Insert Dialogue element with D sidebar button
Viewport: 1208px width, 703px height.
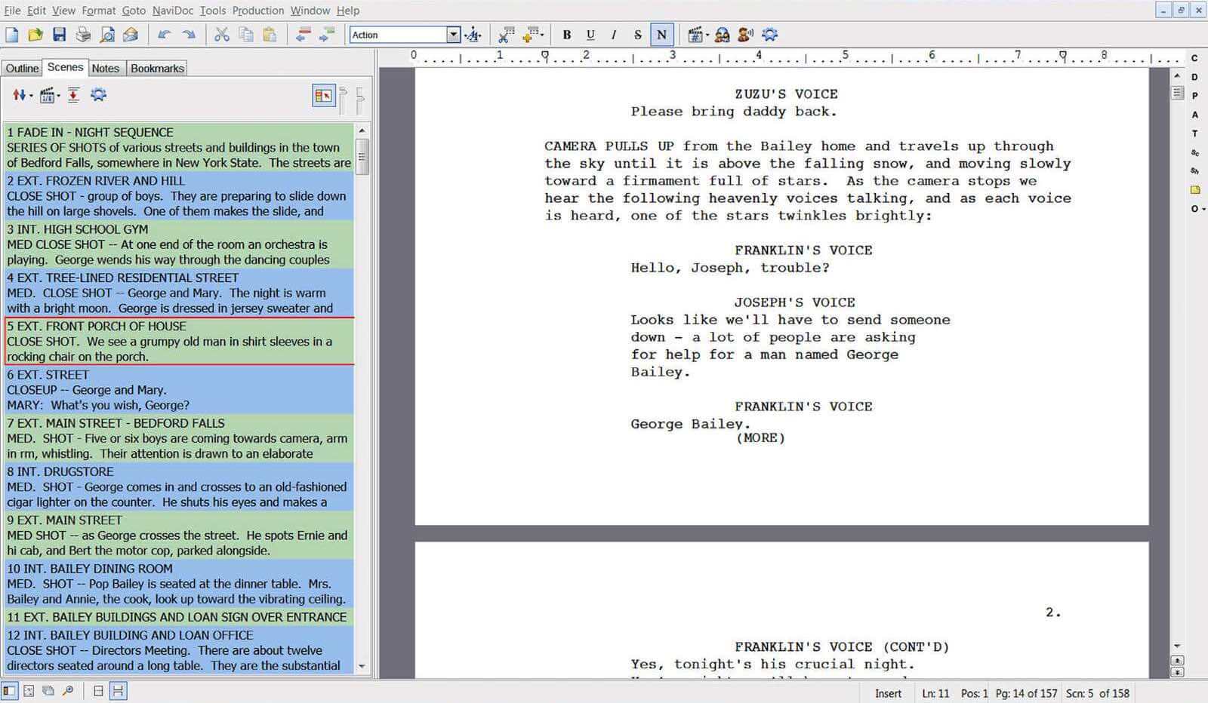point(1194,77)
